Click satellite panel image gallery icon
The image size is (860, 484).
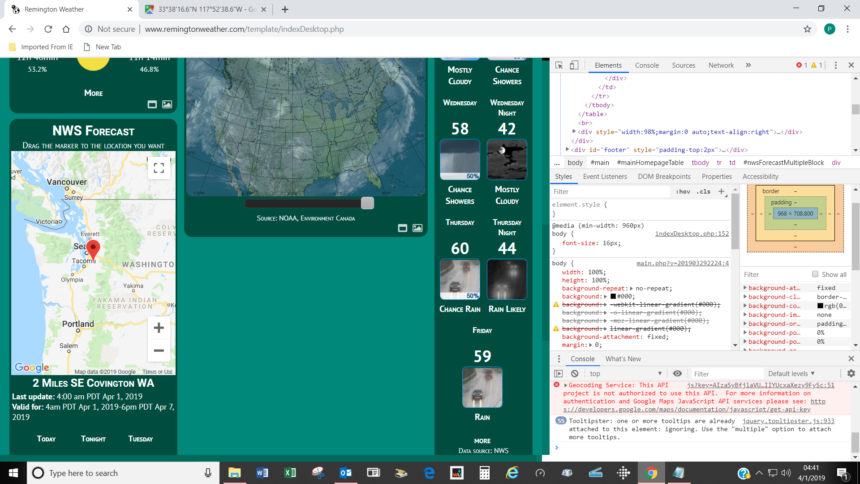417,228
